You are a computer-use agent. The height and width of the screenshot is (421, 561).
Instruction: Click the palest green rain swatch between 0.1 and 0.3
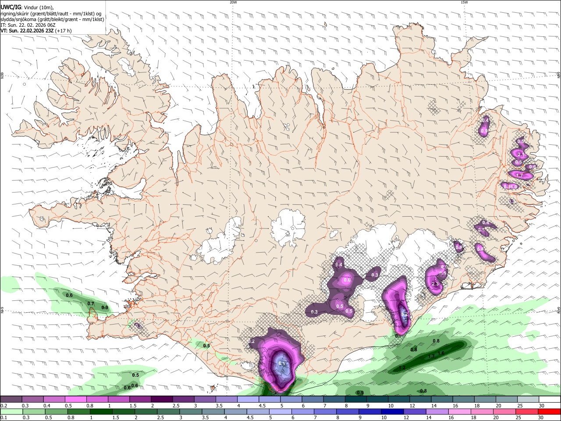(11, 411)
